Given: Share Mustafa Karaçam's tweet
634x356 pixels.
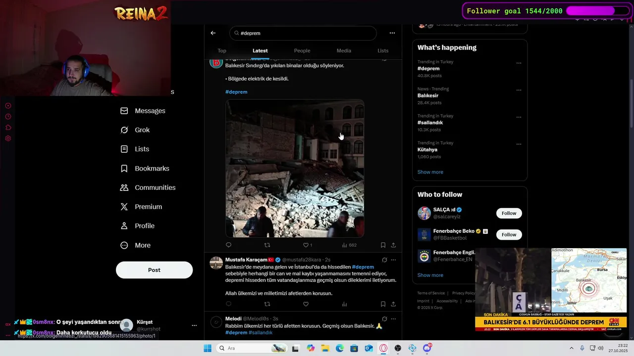Looking at the screenshot, I should click(x=393, y=304).
